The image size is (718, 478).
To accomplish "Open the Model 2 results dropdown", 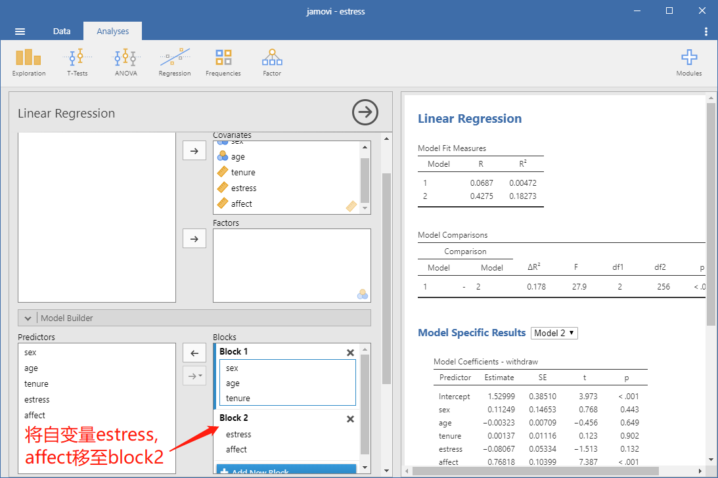I will [554, 334].
